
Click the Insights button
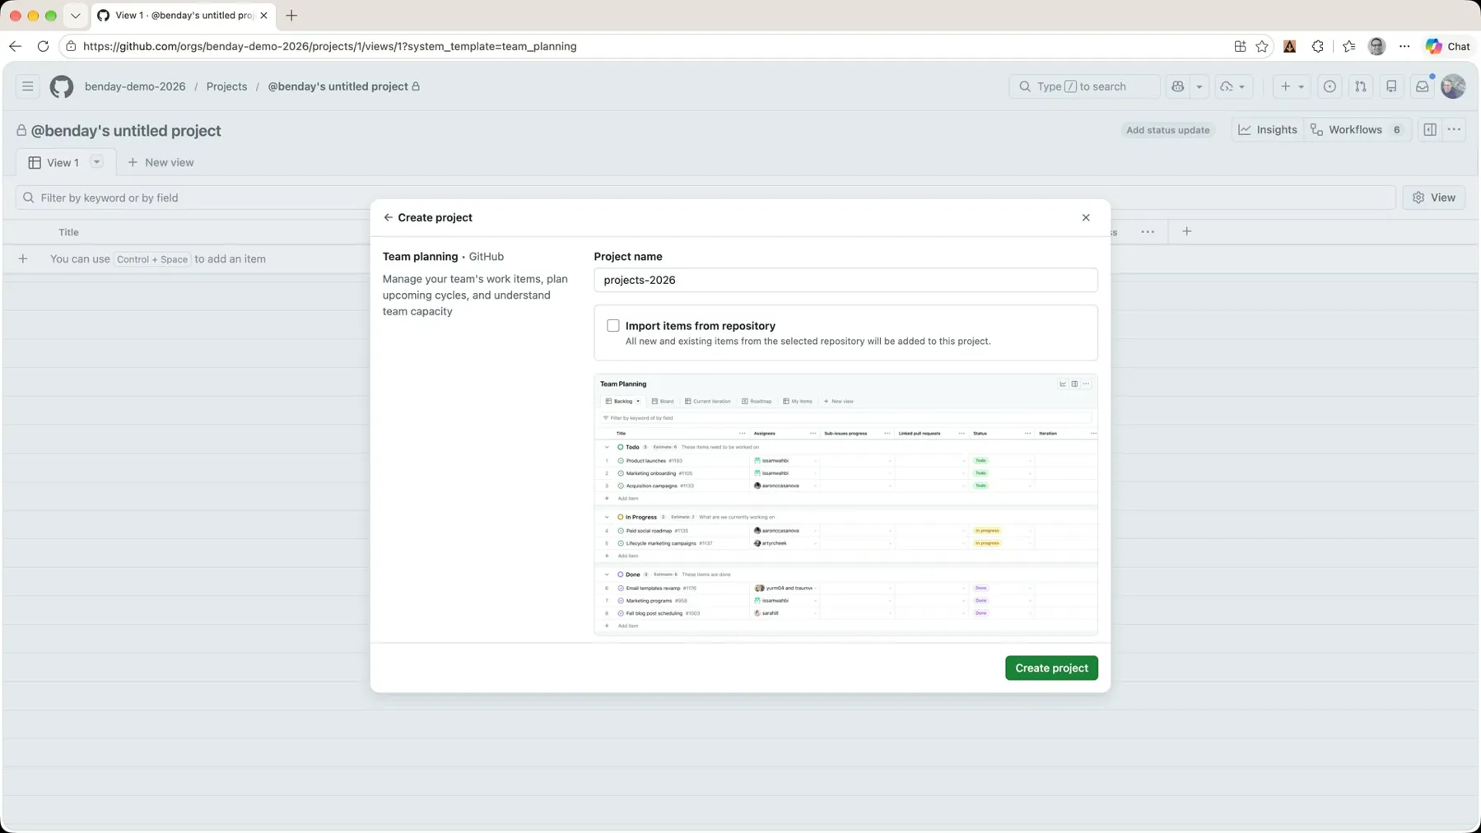1268,129
